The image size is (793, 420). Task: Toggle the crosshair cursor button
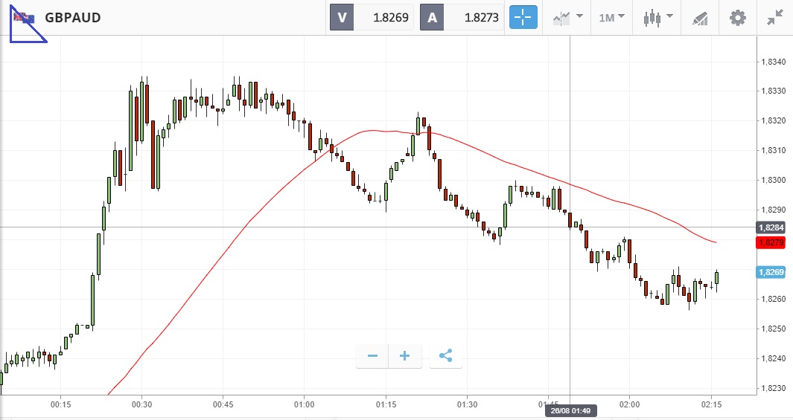523,17
